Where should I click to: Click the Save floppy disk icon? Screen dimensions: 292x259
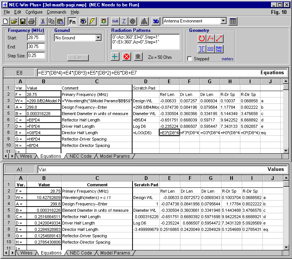pyautogui.click(x=22, y=21)
